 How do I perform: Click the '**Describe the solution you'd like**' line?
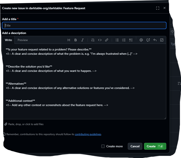tap(29, 66)
